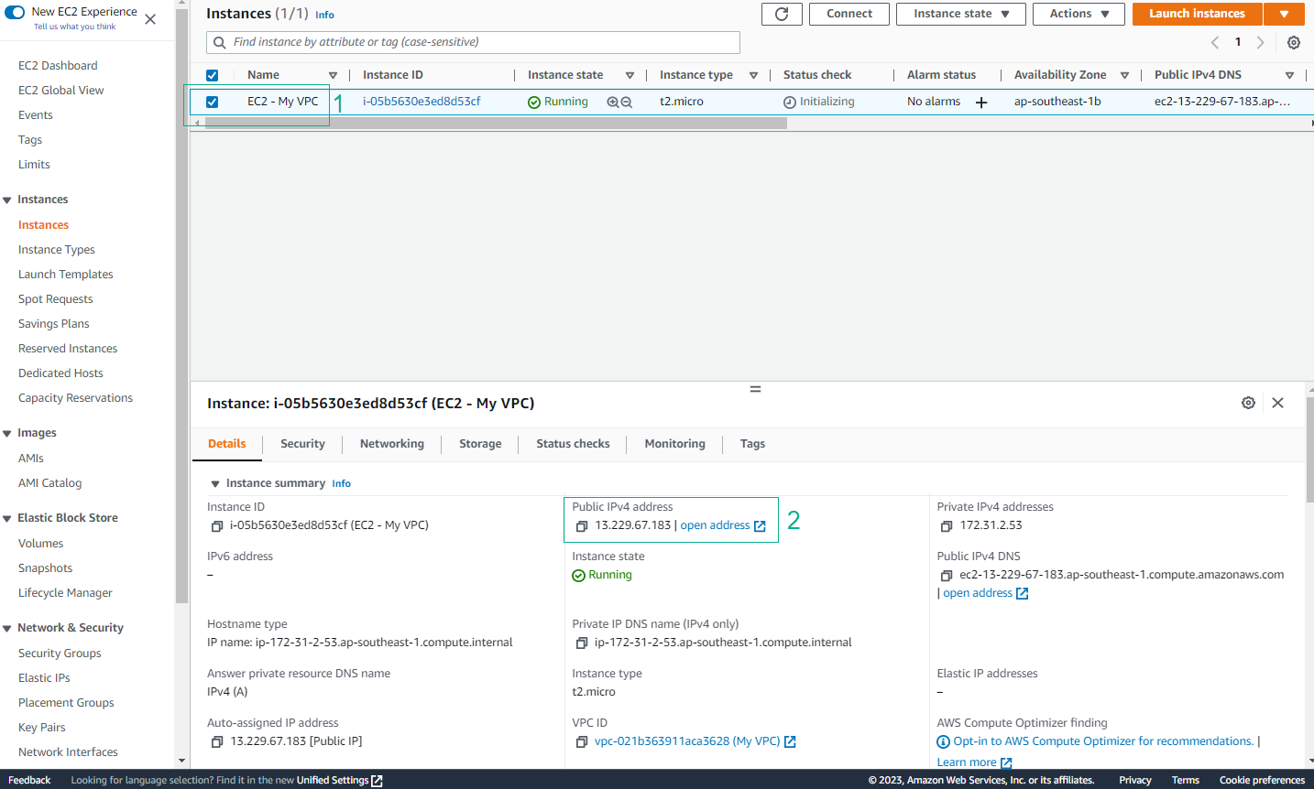
Task: Open Cookie preferences in footer
Action: (1262, 780)
